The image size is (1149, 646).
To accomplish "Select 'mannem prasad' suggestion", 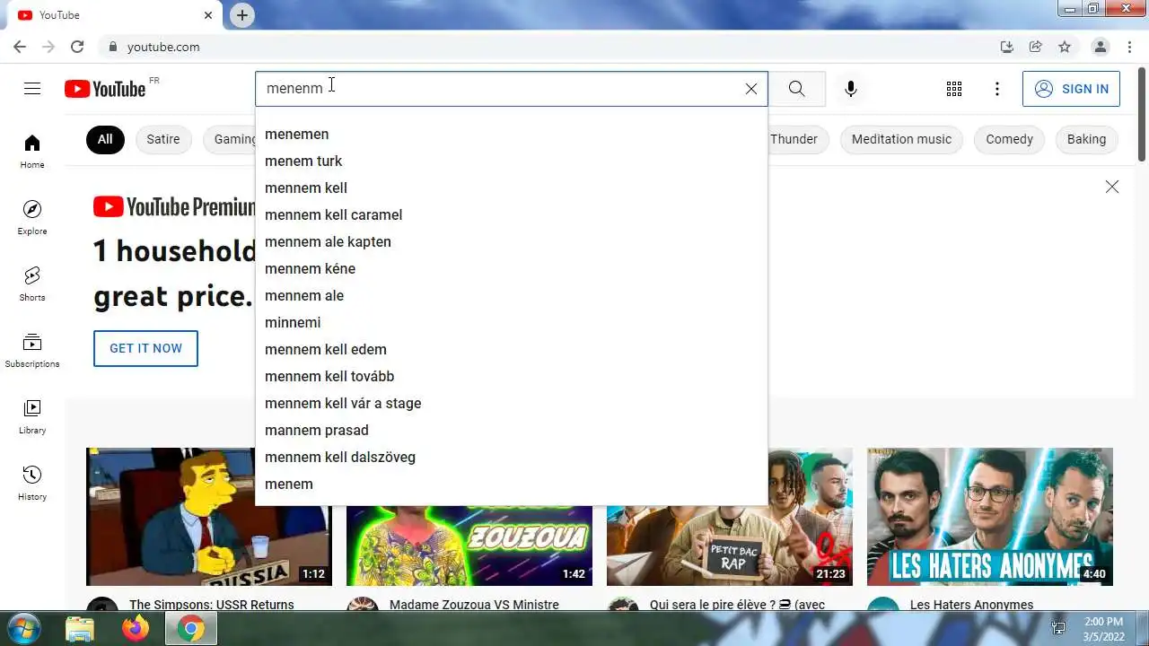I will [x=512, y=430].
